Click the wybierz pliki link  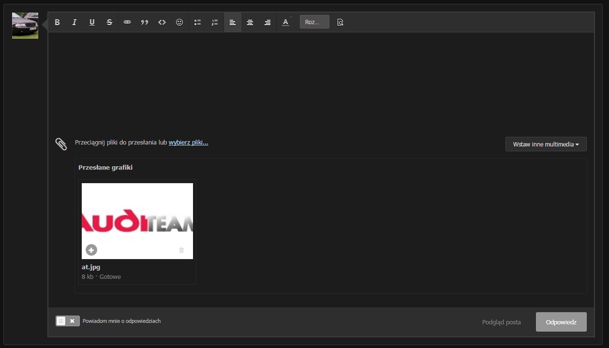coord(188,143)
